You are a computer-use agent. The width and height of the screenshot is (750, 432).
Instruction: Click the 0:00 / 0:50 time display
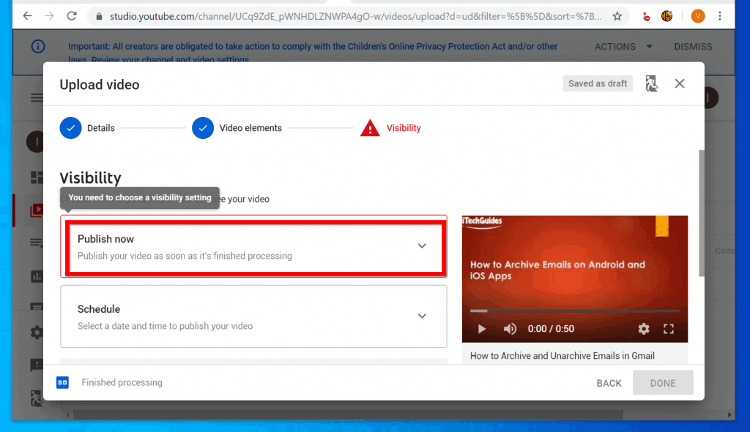551,329
